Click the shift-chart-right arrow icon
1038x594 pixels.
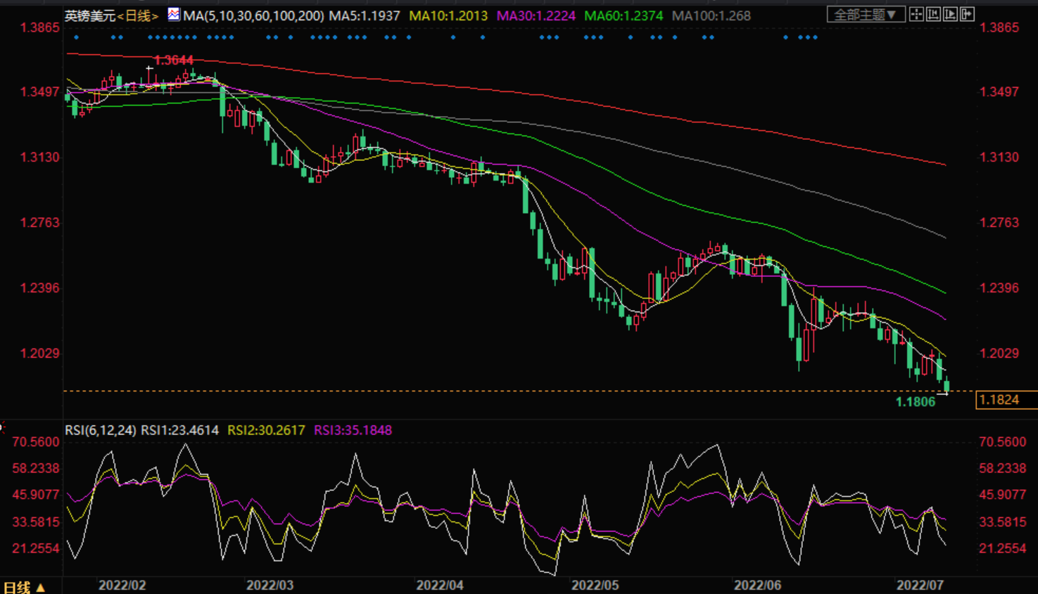(x=967, y=15)
